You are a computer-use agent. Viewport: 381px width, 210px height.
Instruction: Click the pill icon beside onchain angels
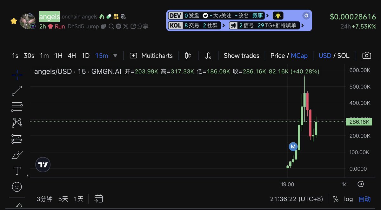[109, 17]
